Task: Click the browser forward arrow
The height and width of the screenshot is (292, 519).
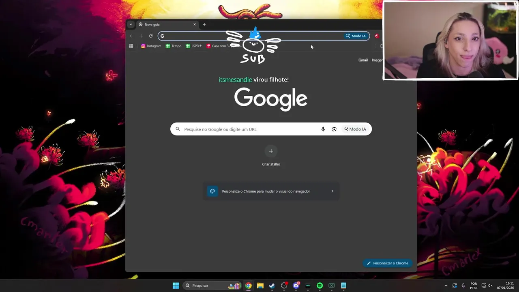Action: click(141, 36)
